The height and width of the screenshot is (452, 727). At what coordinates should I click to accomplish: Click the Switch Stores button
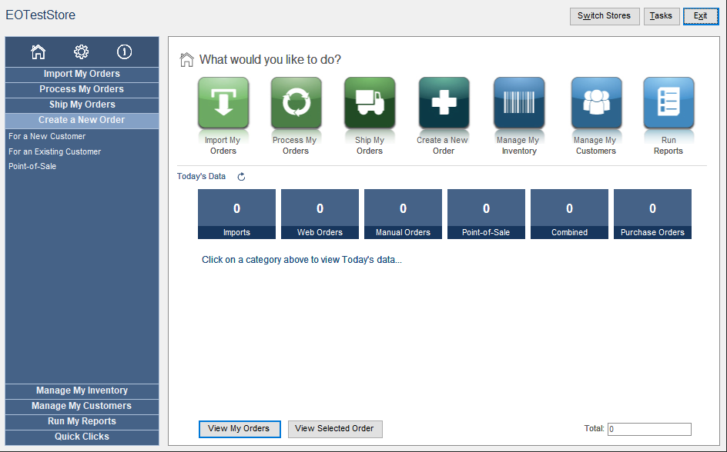point(604,15)
